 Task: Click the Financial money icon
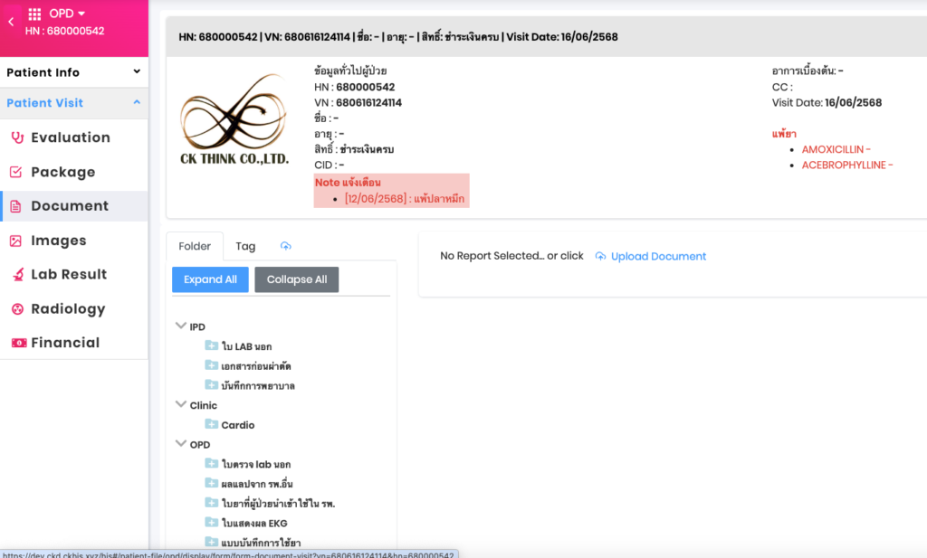(x=16, y=343)
